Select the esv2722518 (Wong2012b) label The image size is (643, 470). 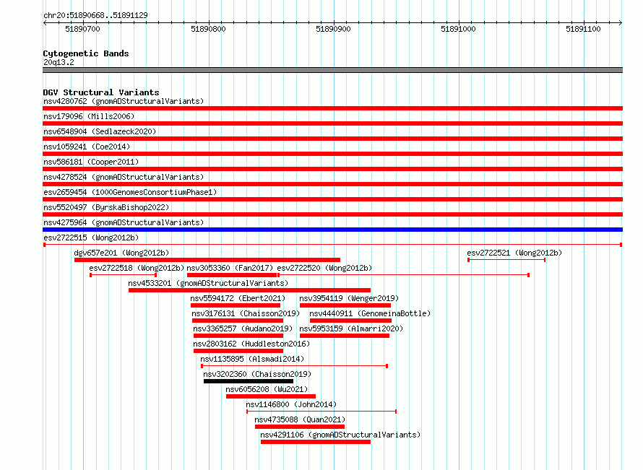pos(137,268)
